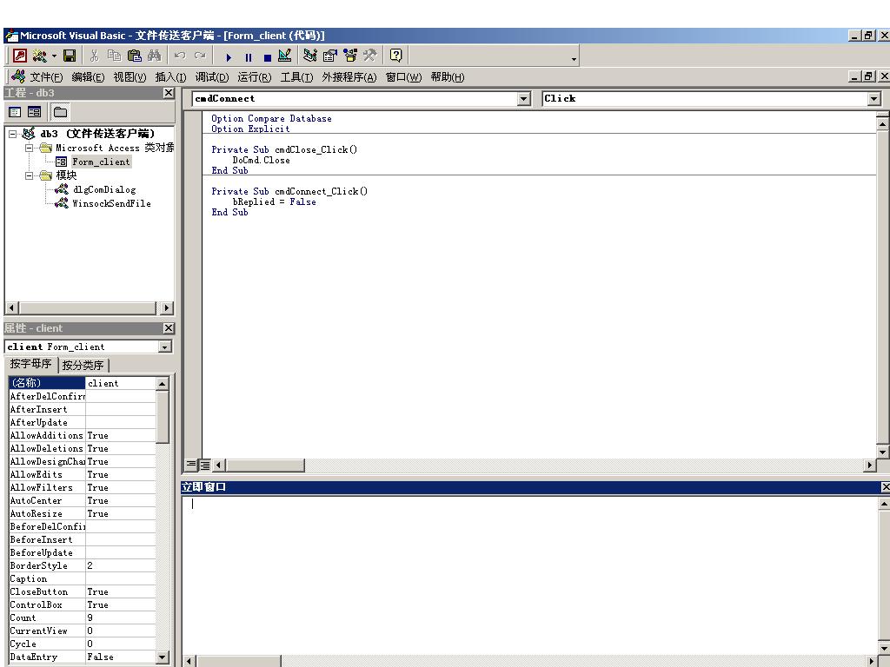Click the Caption property value cell
The height and width of the screenshot is (667, 890).
120,579
